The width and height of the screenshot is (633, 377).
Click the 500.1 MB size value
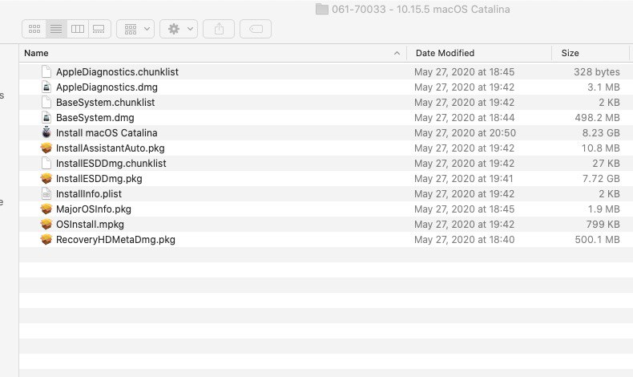[597, 240]
